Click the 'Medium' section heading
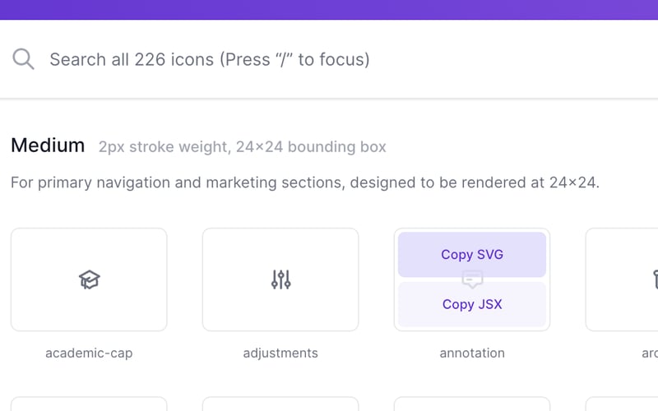658x411 pixels. (x=48, y=145)
